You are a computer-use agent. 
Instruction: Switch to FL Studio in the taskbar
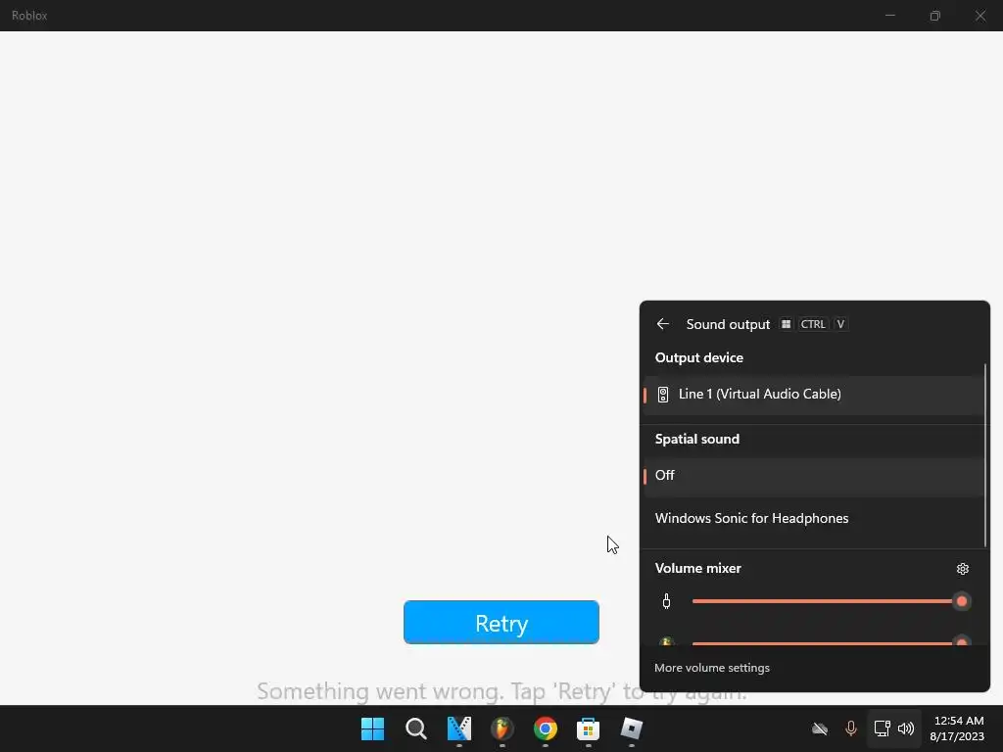tap(502, 728)
